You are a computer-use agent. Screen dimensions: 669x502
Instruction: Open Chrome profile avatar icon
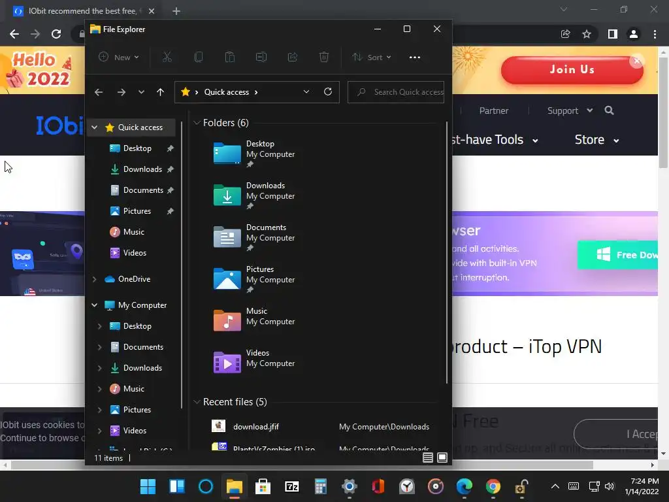[x=634, y=34]
